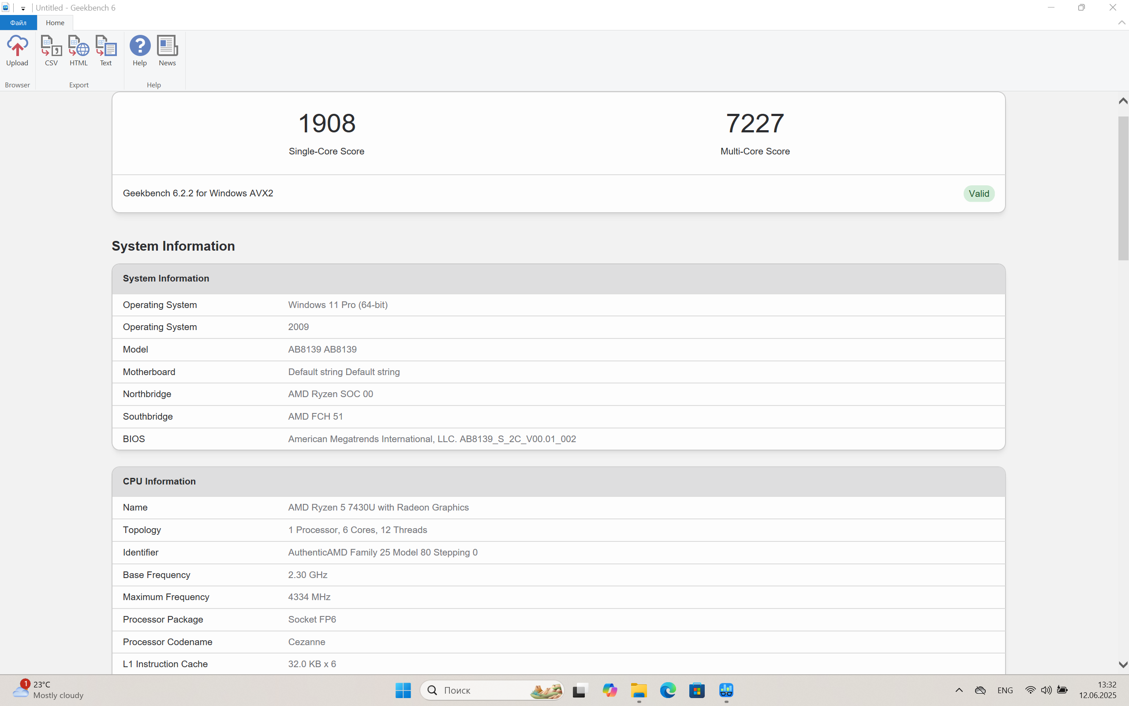Open the Microsoft Store taskbar icon
The image size is (1129, 706).
697,690
